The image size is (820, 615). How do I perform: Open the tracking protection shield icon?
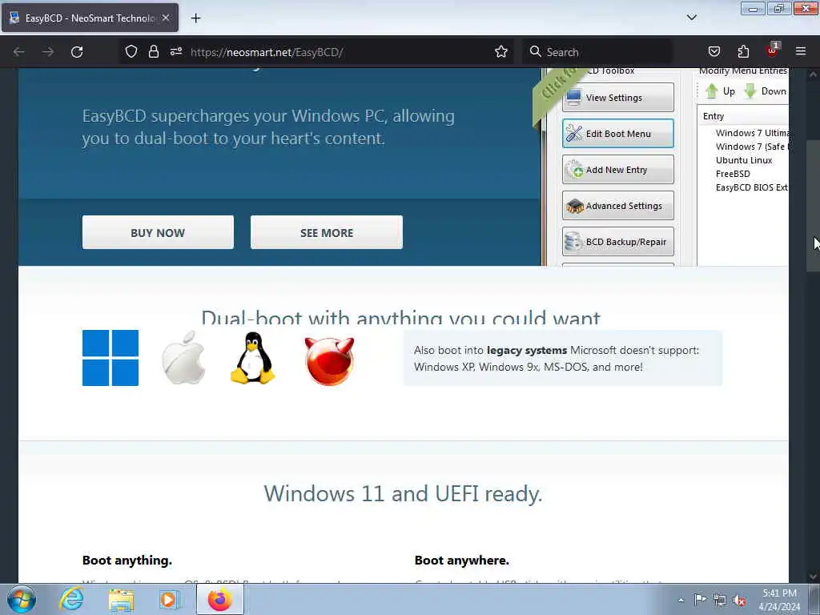(131, 52)
